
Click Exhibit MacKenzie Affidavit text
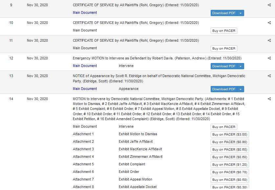tap(140, 149)
